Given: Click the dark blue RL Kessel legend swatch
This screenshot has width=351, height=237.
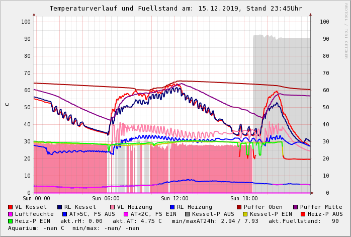Looking at the screenshot, I should click(60, 207).
